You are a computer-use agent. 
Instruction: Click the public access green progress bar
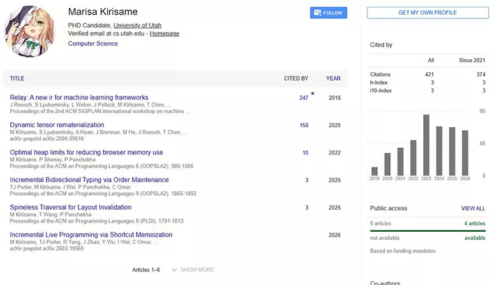[x=428, y=231]
